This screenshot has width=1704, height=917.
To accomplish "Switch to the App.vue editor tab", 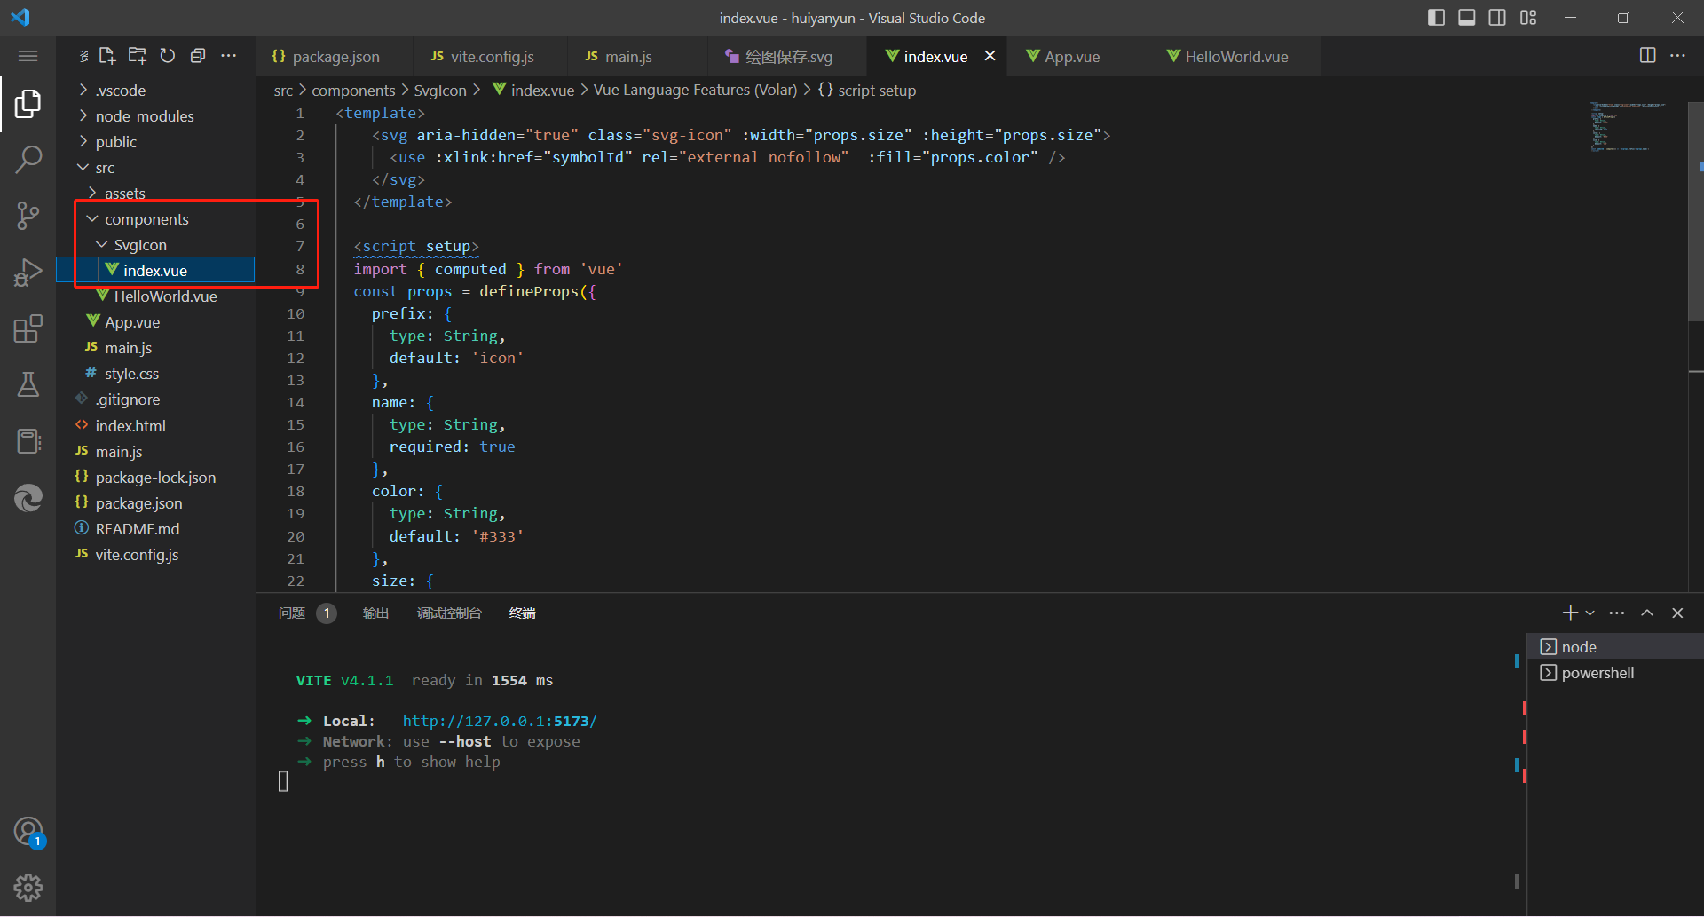I will [1071, 57].
